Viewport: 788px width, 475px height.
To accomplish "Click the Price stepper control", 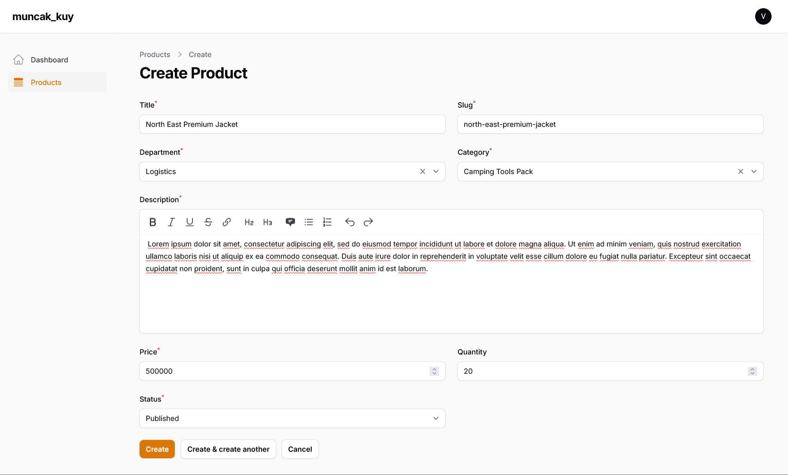I will 434,371.
